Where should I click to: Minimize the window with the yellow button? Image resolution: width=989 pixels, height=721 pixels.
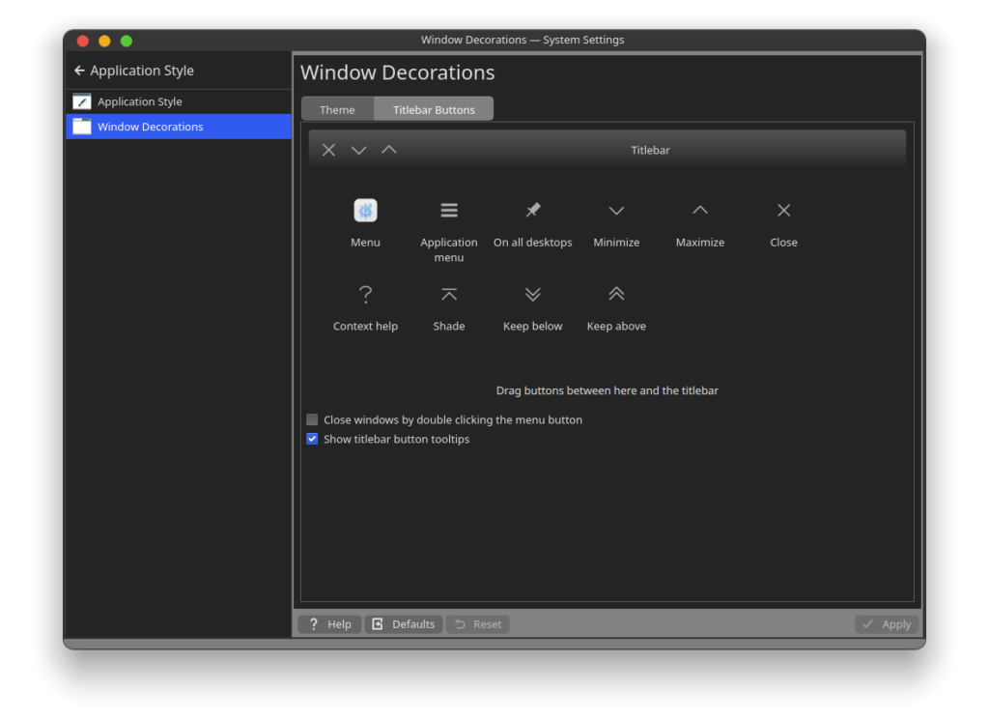point(104,41)
